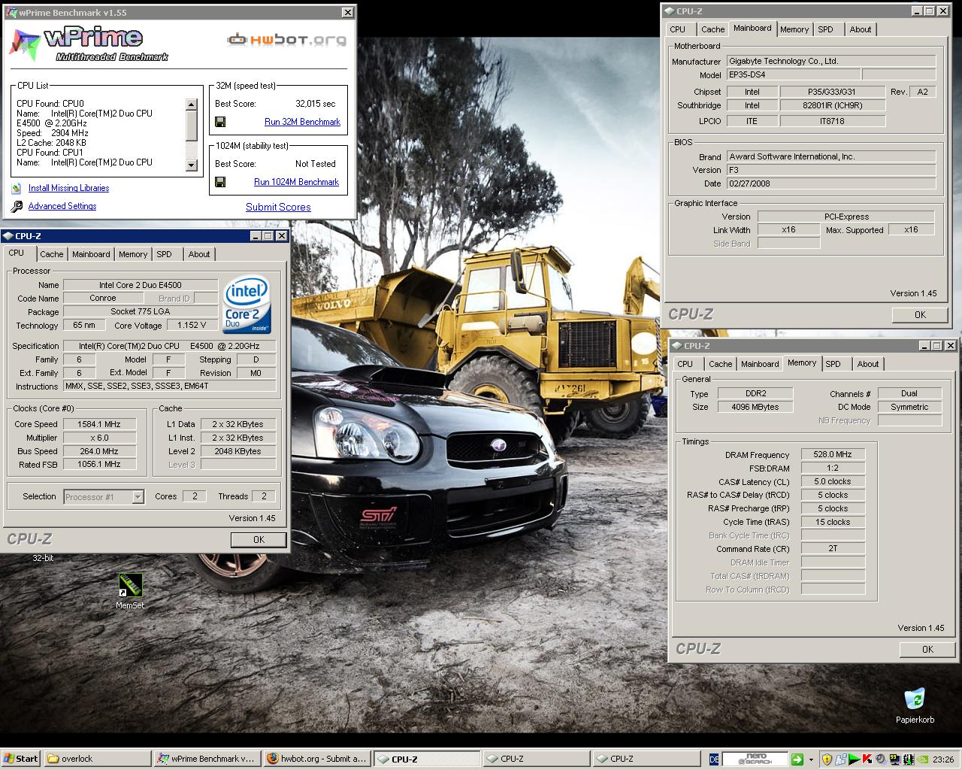The height and width of the screenshot is (770, 962).
Task: Switch to overlock folder in taskbar
Action: point(96,759)
